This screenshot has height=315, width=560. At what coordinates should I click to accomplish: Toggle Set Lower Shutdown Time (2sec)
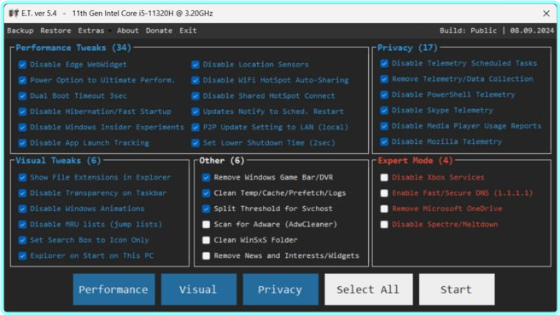(x=195, y=143)
